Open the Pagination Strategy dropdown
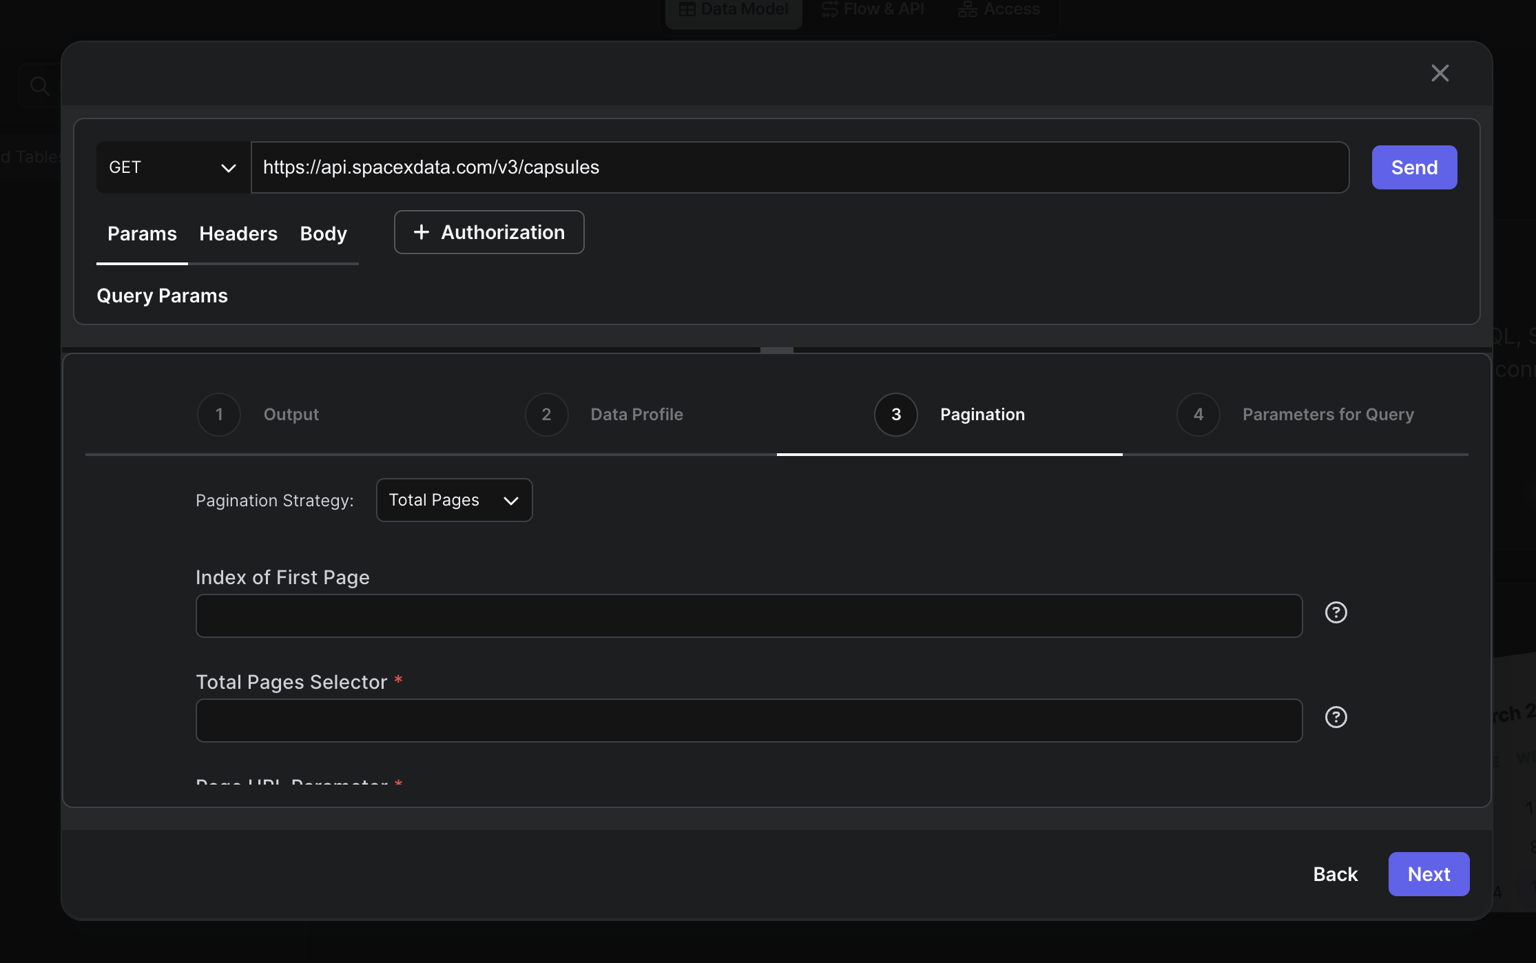The width and height of the screenshot is (1536, 963). pyautogui.click(x=454, y=500)
